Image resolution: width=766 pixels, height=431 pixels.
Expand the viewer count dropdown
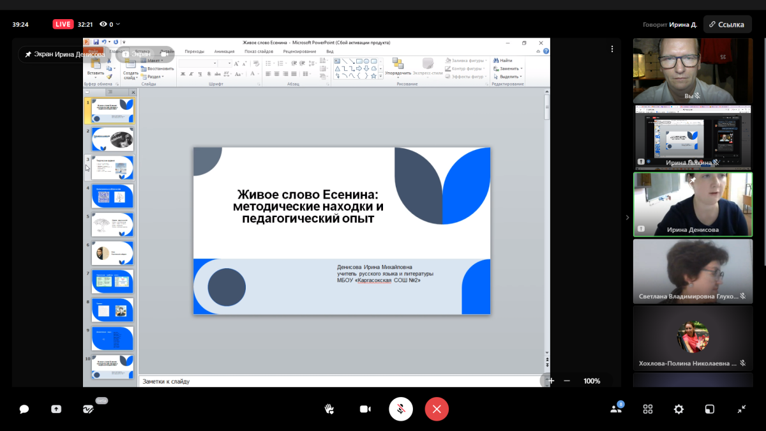click(x=117, y=24)
